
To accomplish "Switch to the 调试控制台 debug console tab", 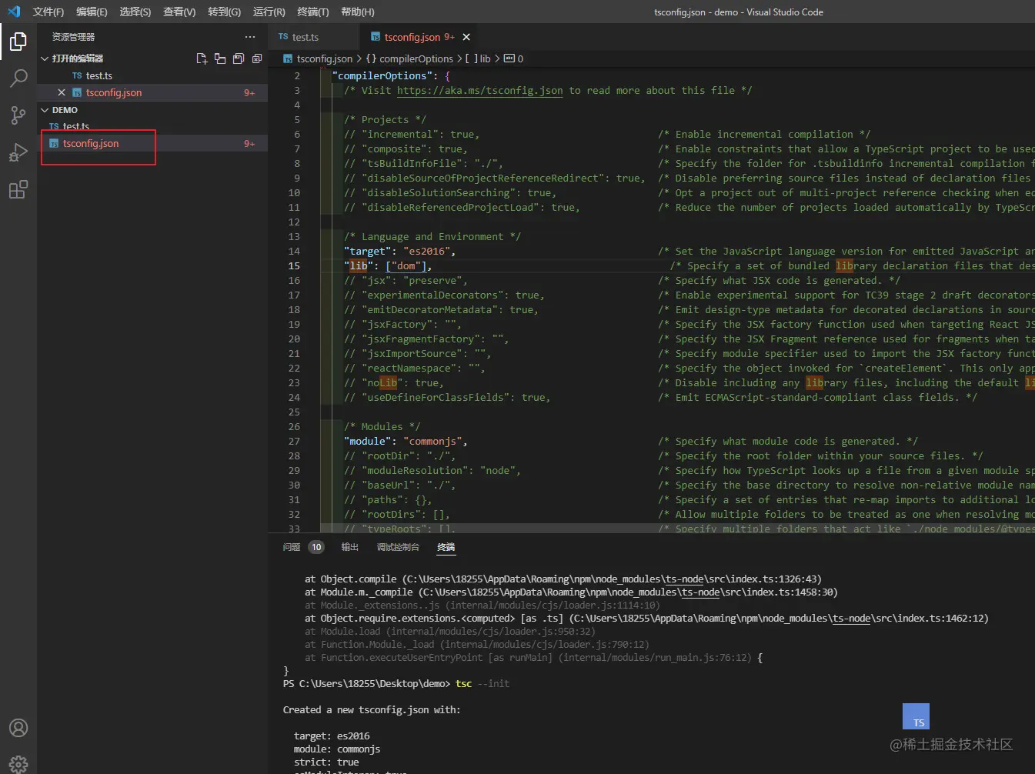I will point(398,547).
